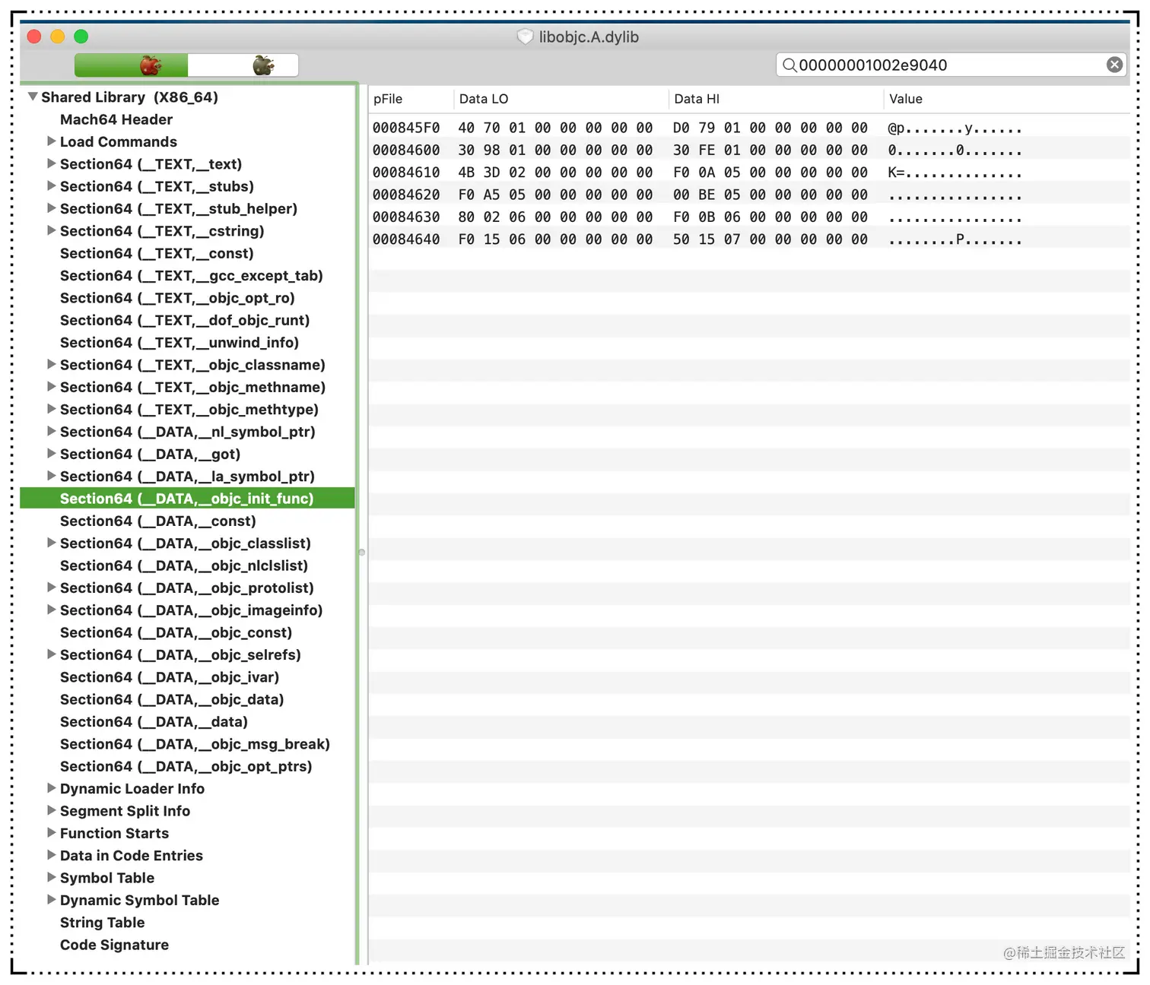Screen dimensions: 1150x985
Task: Select the row at offset 00084600
Action: pos(749,150)
